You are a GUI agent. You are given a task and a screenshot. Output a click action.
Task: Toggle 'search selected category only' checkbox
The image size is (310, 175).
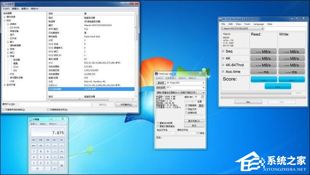coord(3,109)
